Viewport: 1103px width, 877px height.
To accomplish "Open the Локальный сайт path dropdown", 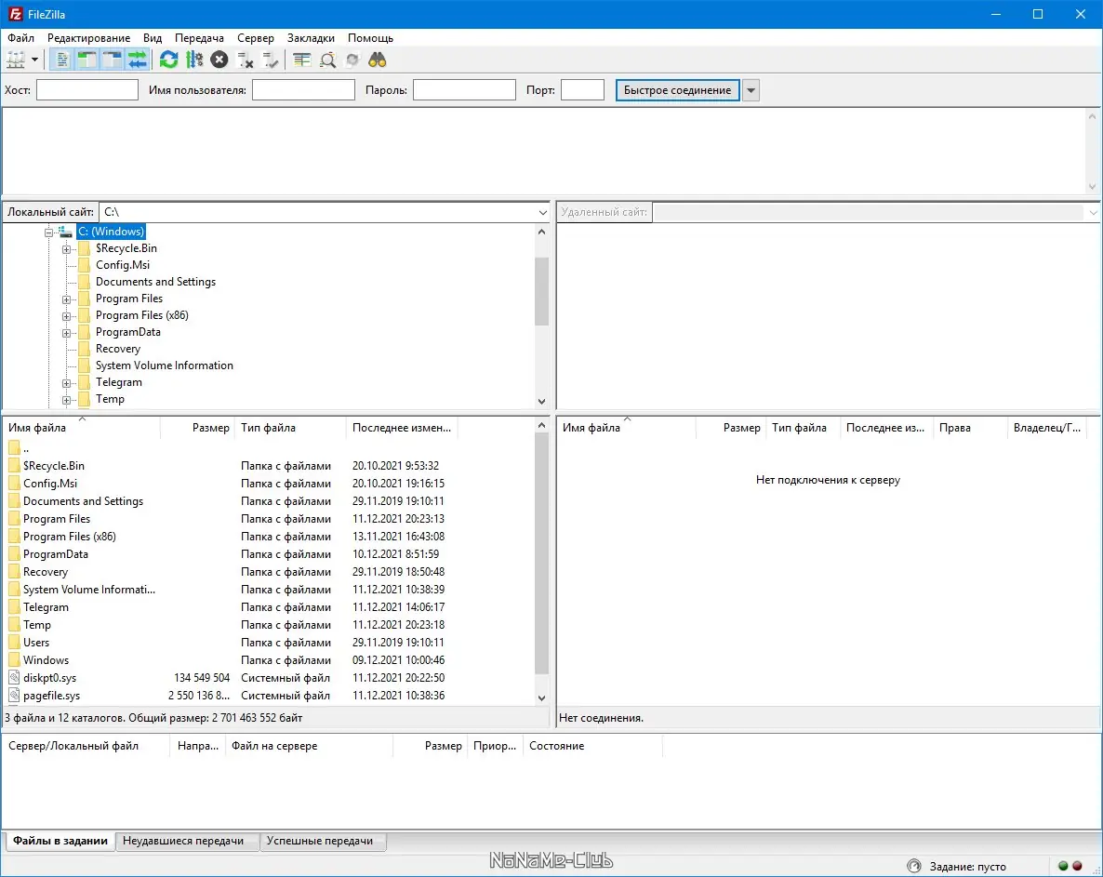I will click(x=542, y=212).
